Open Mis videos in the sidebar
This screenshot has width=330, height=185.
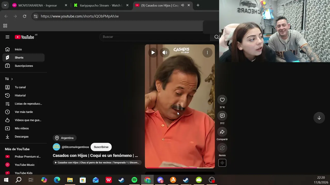pyautogui.click(x=23, y=128)
